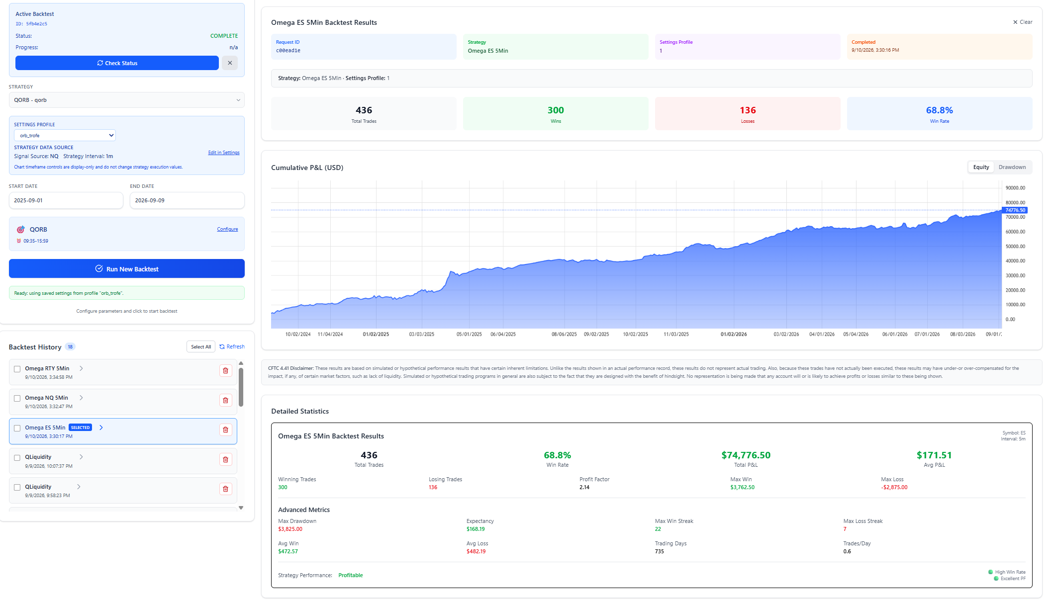
Task: Click the history scroll down arrow
Action: point(241,508)
